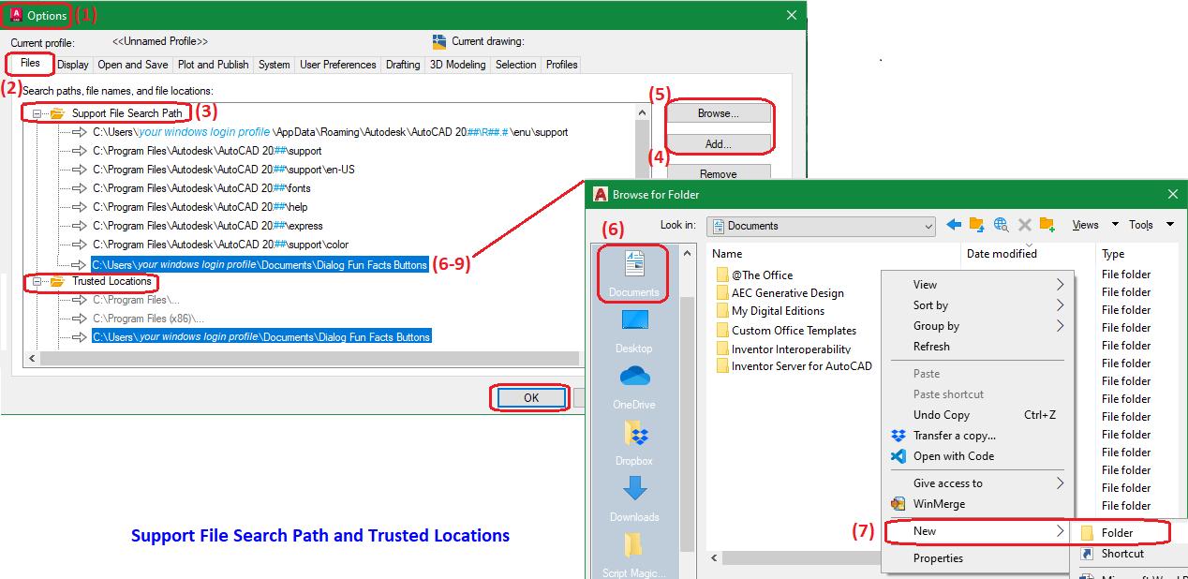Open the Tools dropdown arrow
Screen dimensions: 1188x579
click(1169, 225)
